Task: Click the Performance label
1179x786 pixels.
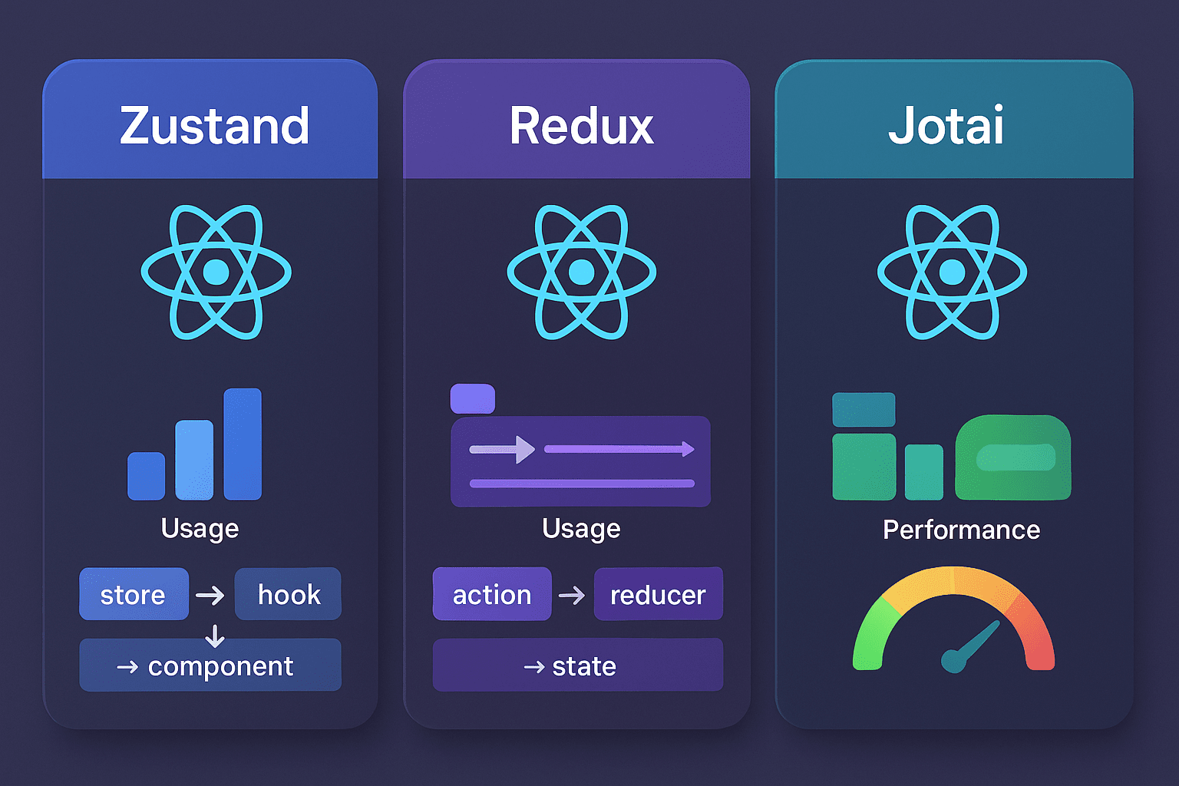Action: pyautogui.click(x=961, y=530)
